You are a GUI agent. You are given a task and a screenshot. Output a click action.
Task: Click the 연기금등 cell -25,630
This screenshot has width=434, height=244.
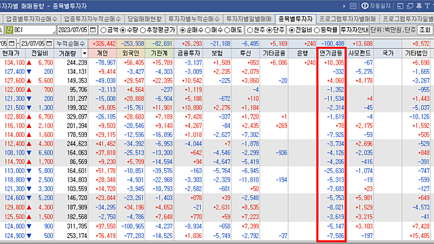coord(331,171)
